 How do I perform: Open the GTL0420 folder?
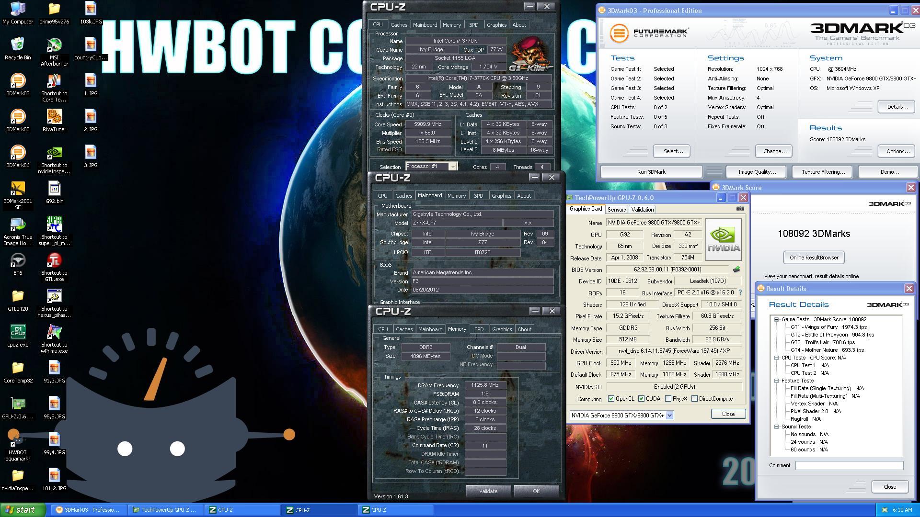18,300
